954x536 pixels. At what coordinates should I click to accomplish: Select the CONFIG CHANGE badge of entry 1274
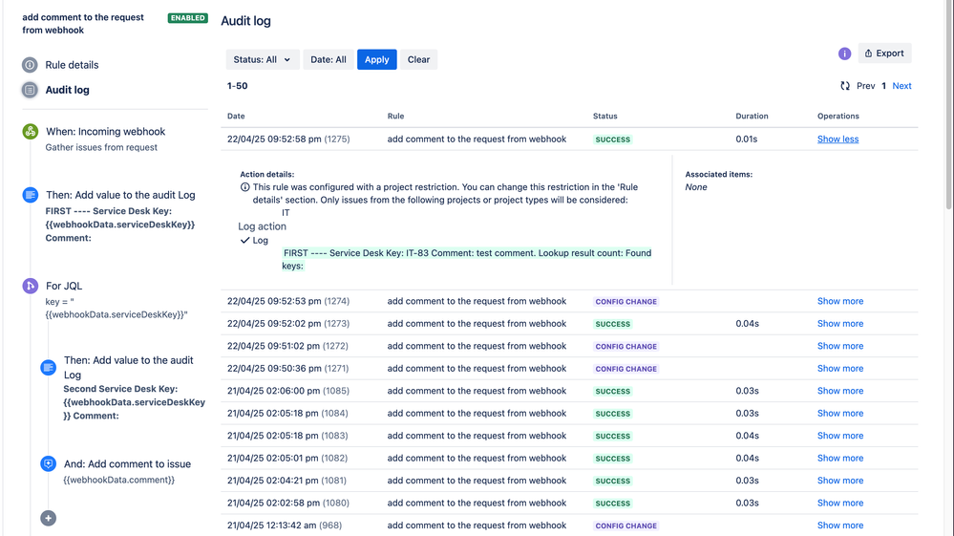pos(626,302)
